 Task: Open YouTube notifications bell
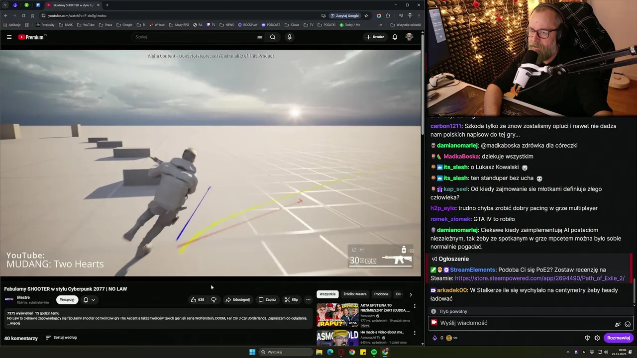(x=395, y=37)
